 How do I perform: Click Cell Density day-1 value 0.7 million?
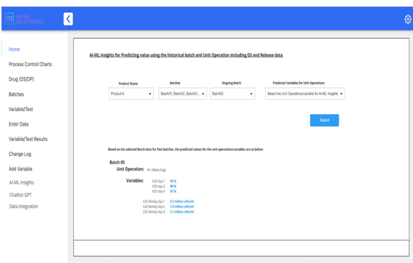tap(182, 202)
